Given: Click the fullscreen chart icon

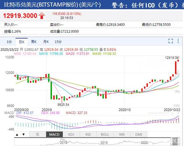Looking at the screenshot, I should (171, 41).
